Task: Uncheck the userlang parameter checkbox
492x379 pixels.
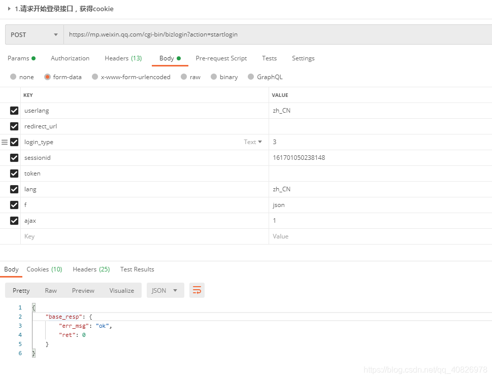Action: pos(14,110)
